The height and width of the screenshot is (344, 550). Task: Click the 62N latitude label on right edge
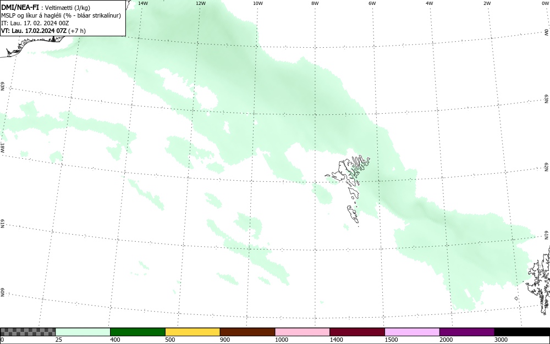tap(547, 167)
